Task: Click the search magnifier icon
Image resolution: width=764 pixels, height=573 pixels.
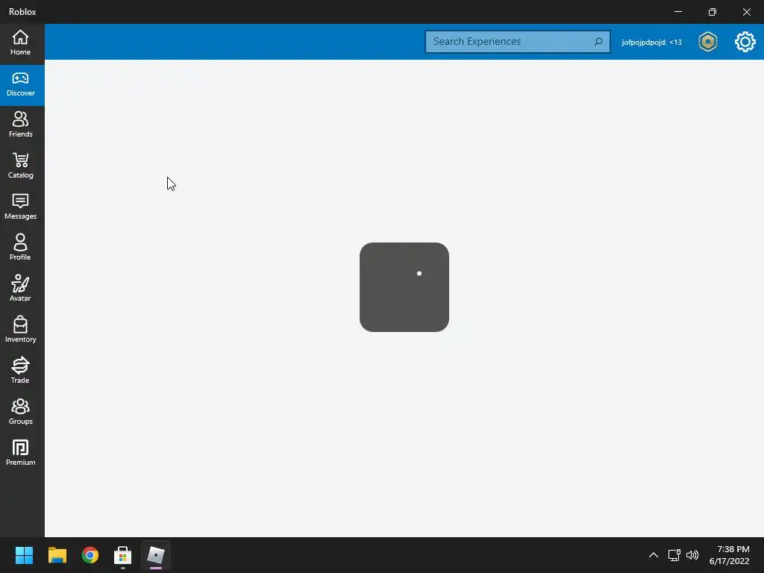Action: coord(598,42)
